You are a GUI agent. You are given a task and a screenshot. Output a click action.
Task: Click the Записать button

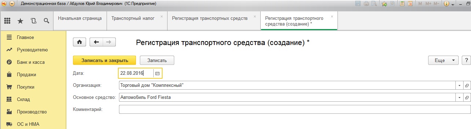point(157,60)
